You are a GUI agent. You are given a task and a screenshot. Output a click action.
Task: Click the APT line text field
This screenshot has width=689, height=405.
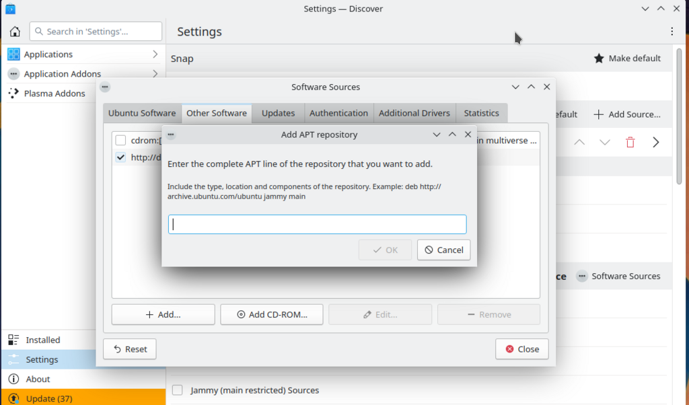(317, 225)
